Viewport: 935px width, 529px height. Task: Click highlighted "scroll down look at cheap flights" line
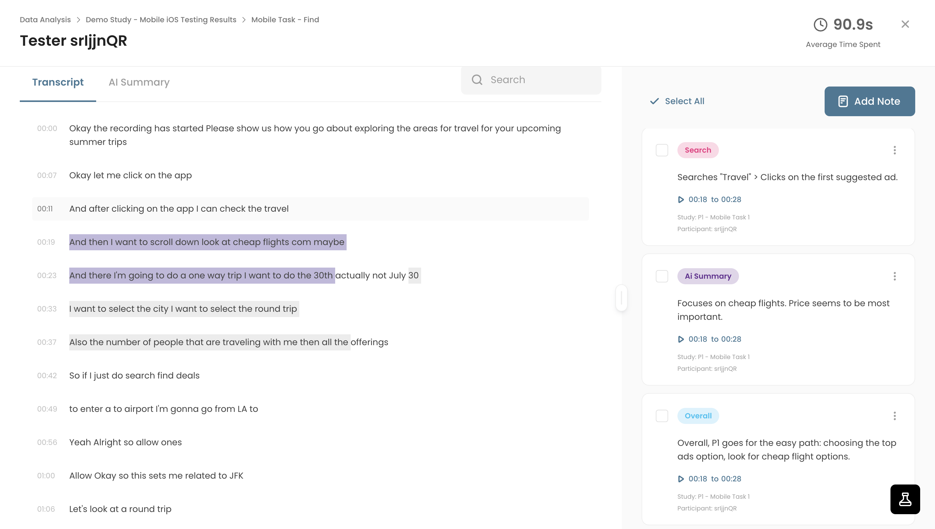(207, 242)
